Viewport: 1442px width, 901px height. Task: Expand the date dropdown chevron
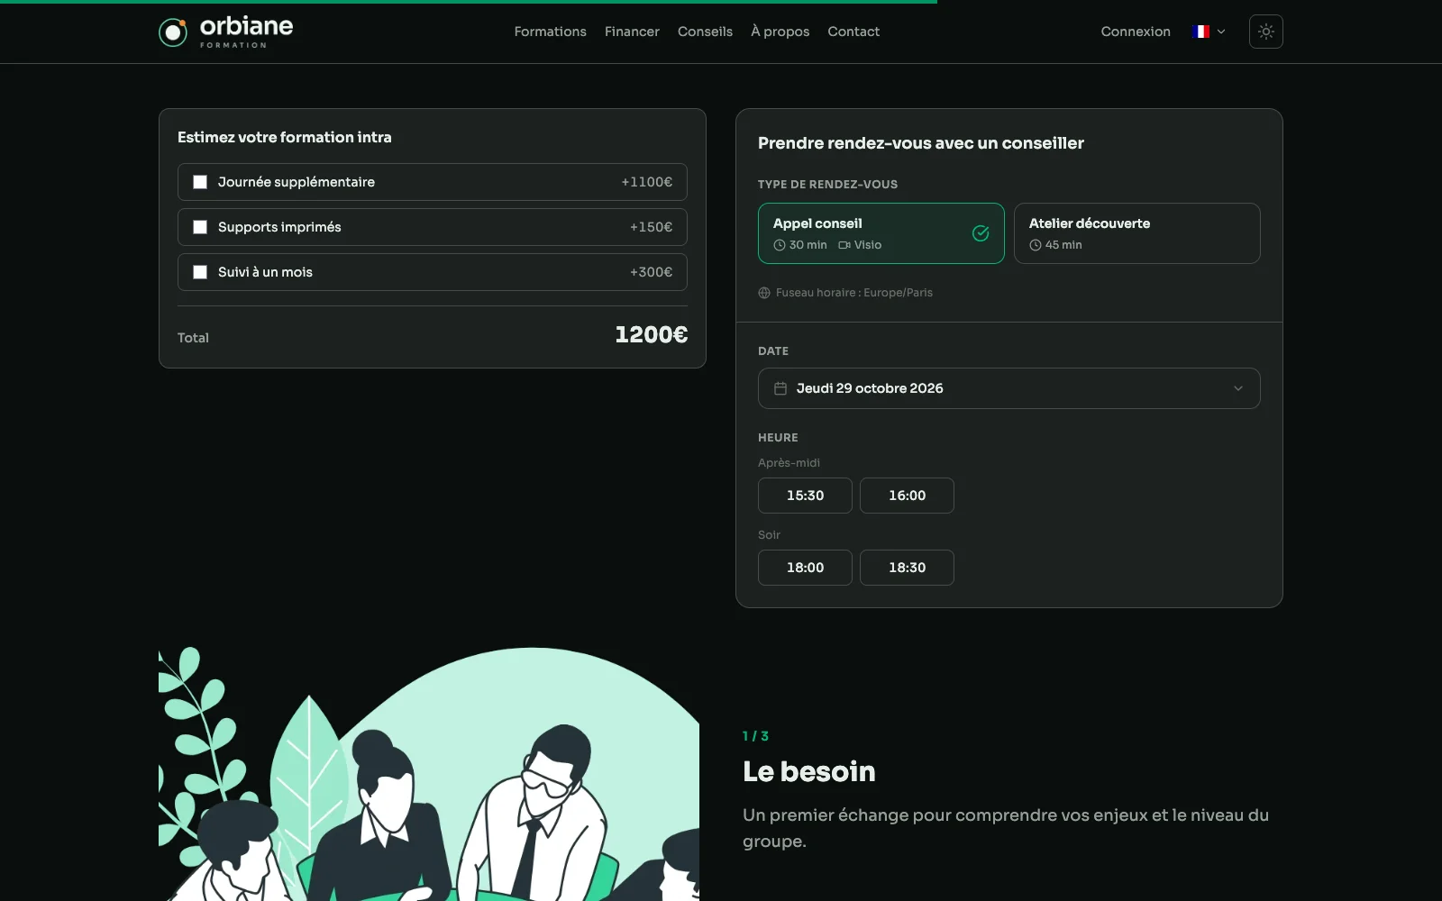click(x=1238, y=388)
